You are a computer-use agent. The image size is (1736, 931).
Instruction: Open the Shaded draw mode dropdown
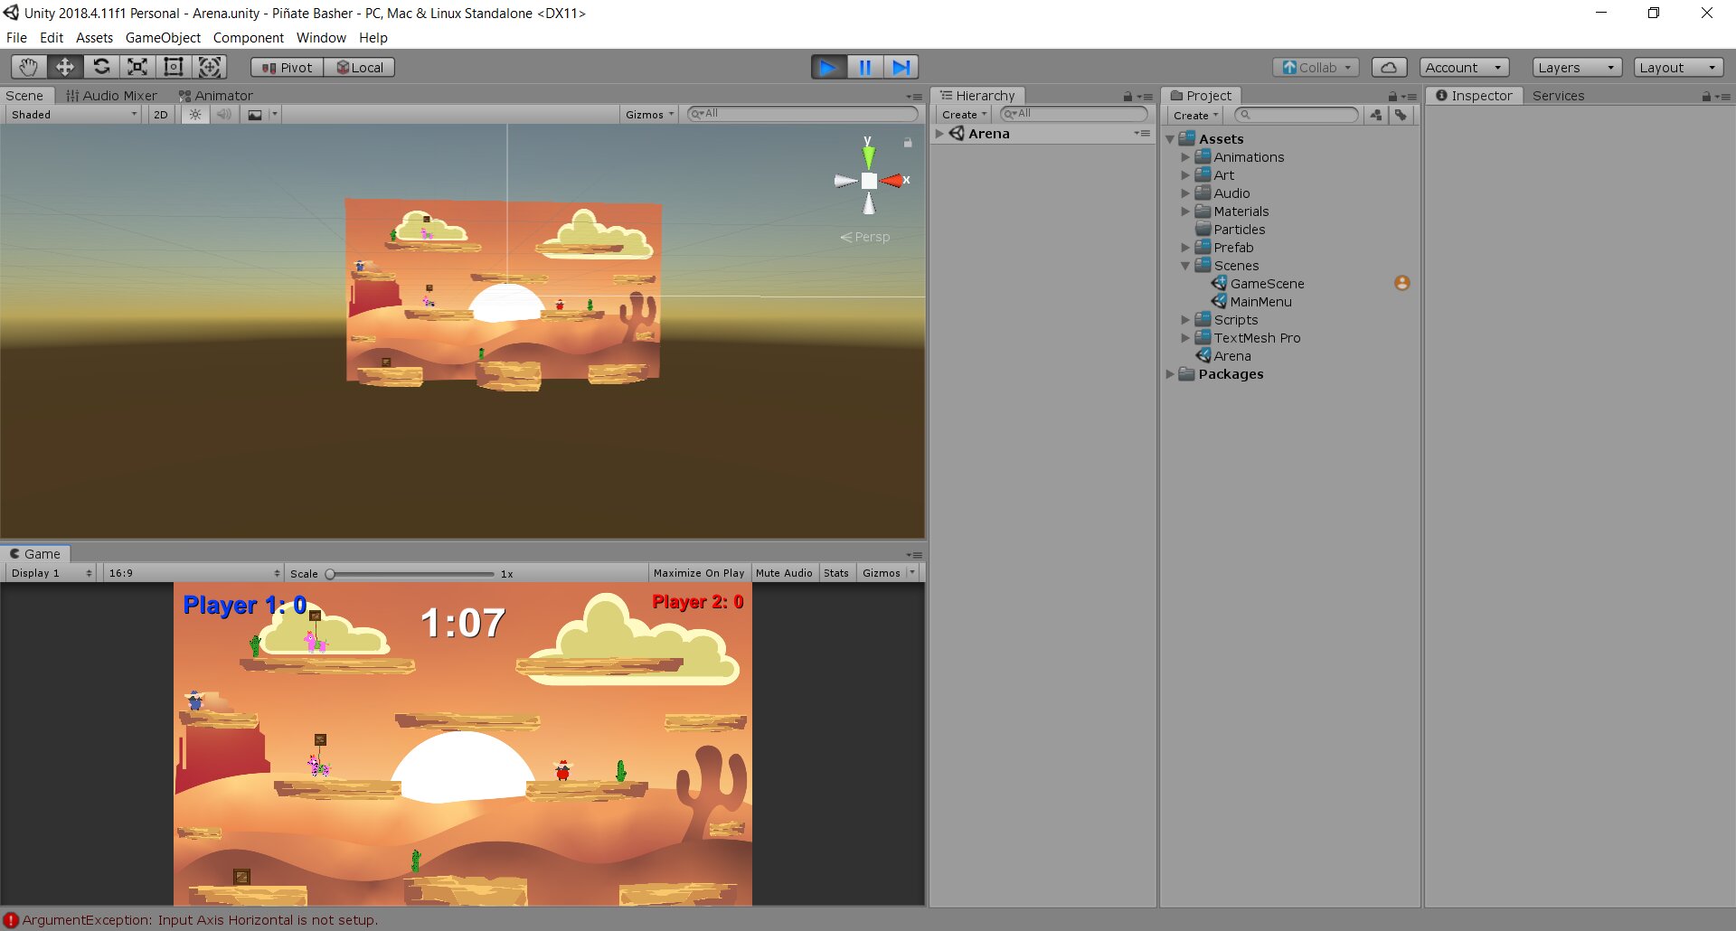[x=74, y=115]
